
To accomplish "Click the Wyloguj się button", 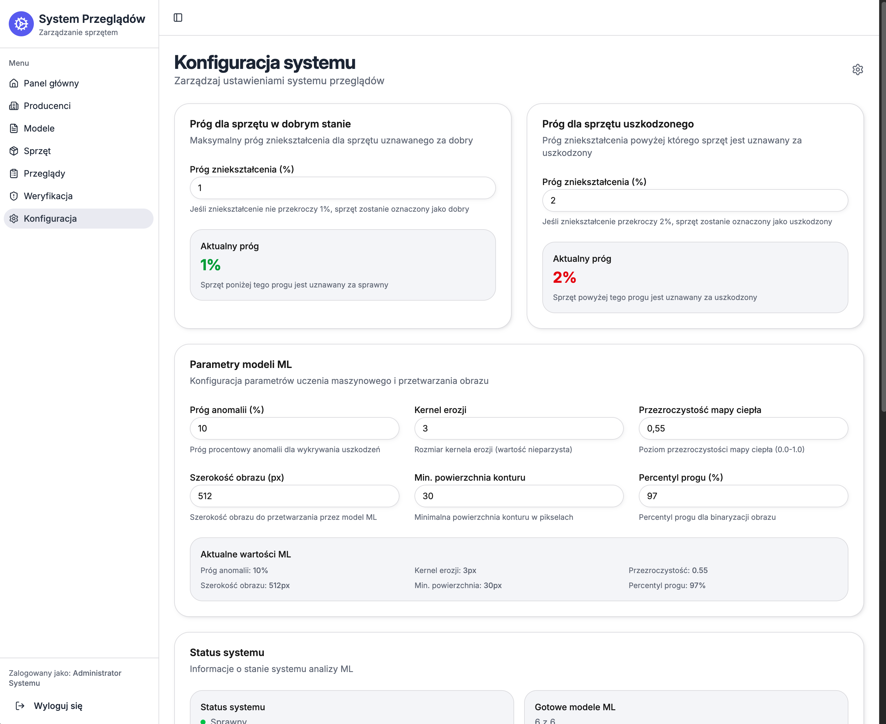I will 58,706.
